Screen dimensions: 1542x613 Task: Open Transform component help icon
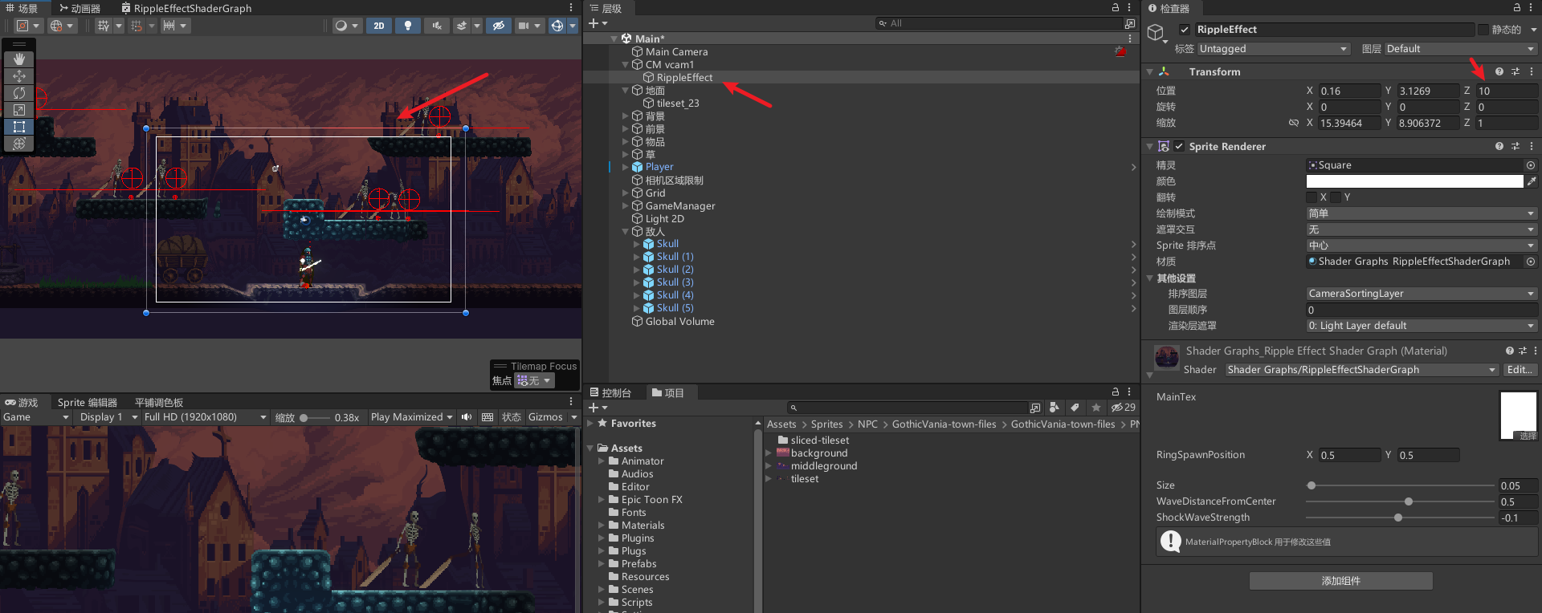pyautogui.click(x=1499, y=71)
